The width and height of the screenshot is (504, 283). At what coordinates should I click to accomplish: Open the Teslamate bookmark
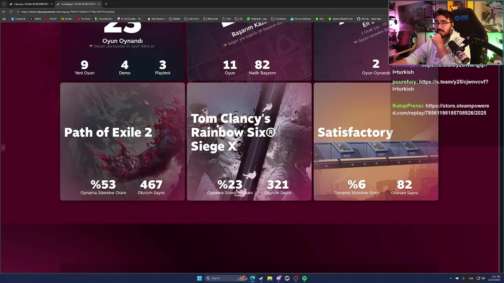pos(278,19)
